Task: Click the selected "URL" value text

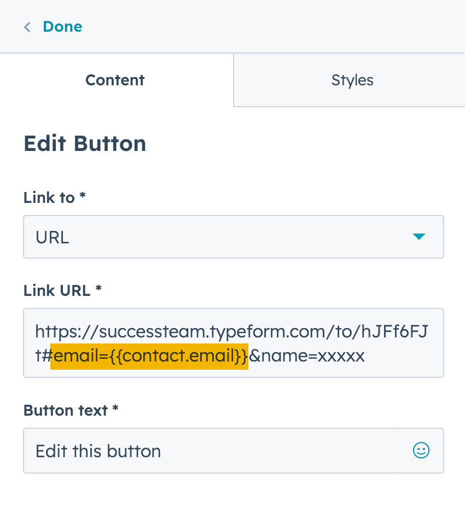Action: tap(52, 237)
